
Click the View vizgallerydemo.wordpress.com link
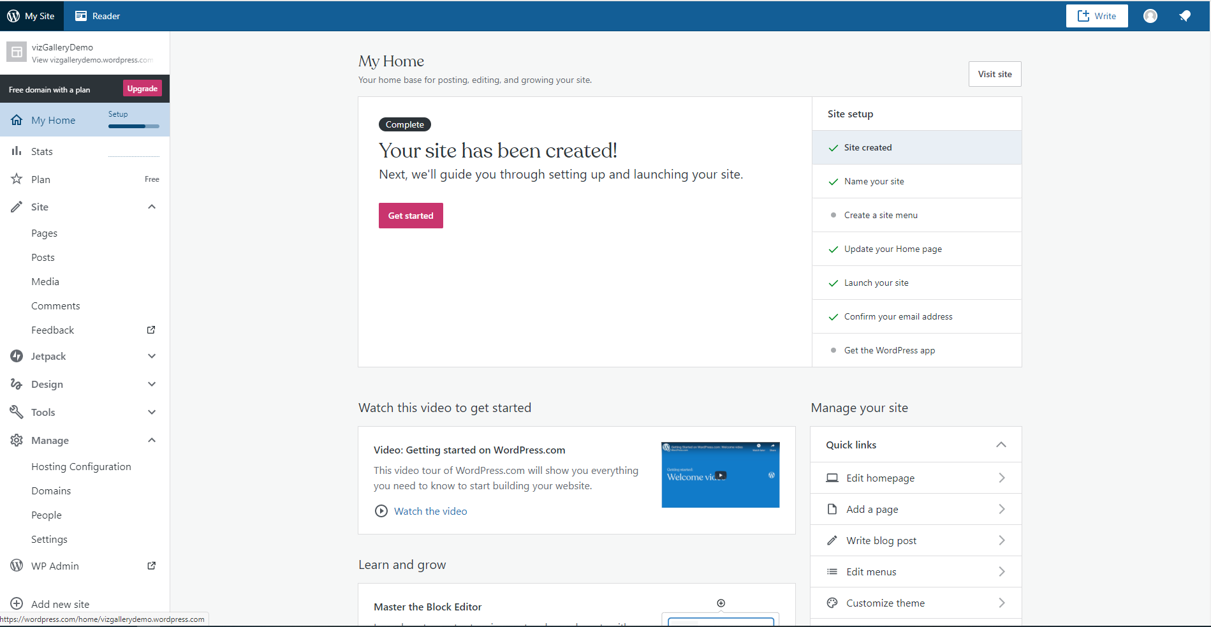pyautogui.click(x=92, y=60)
